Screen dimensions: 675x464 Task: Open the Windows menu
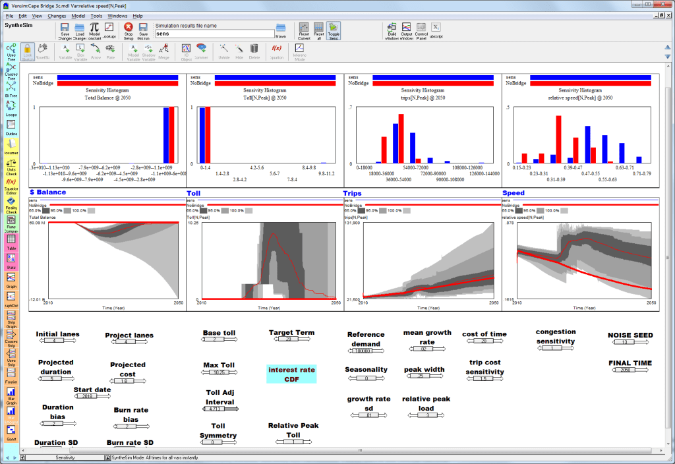pos(117,16)
